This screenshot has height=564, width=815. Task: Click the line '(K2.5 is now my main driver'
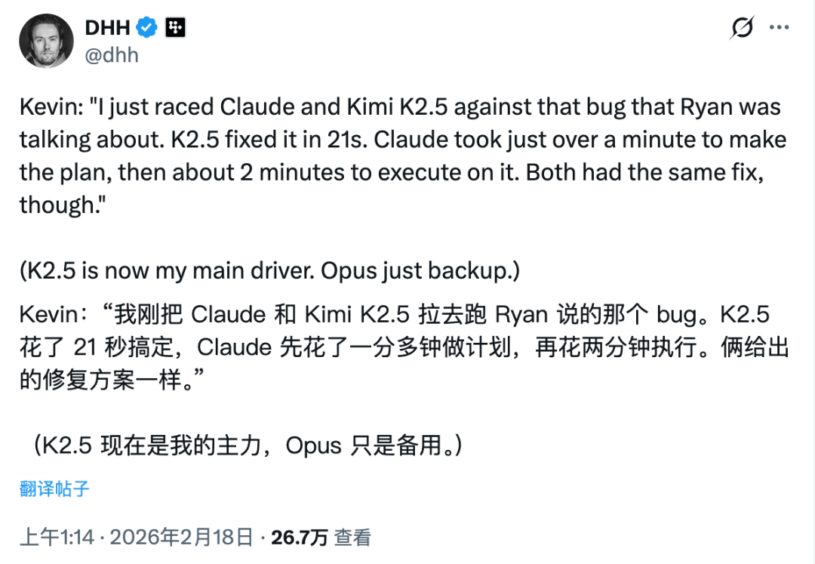pyautogui.click(x=269, y=271)
